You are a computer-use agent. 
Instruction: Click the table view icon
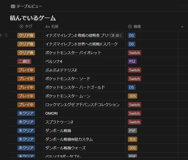point(13,6)
